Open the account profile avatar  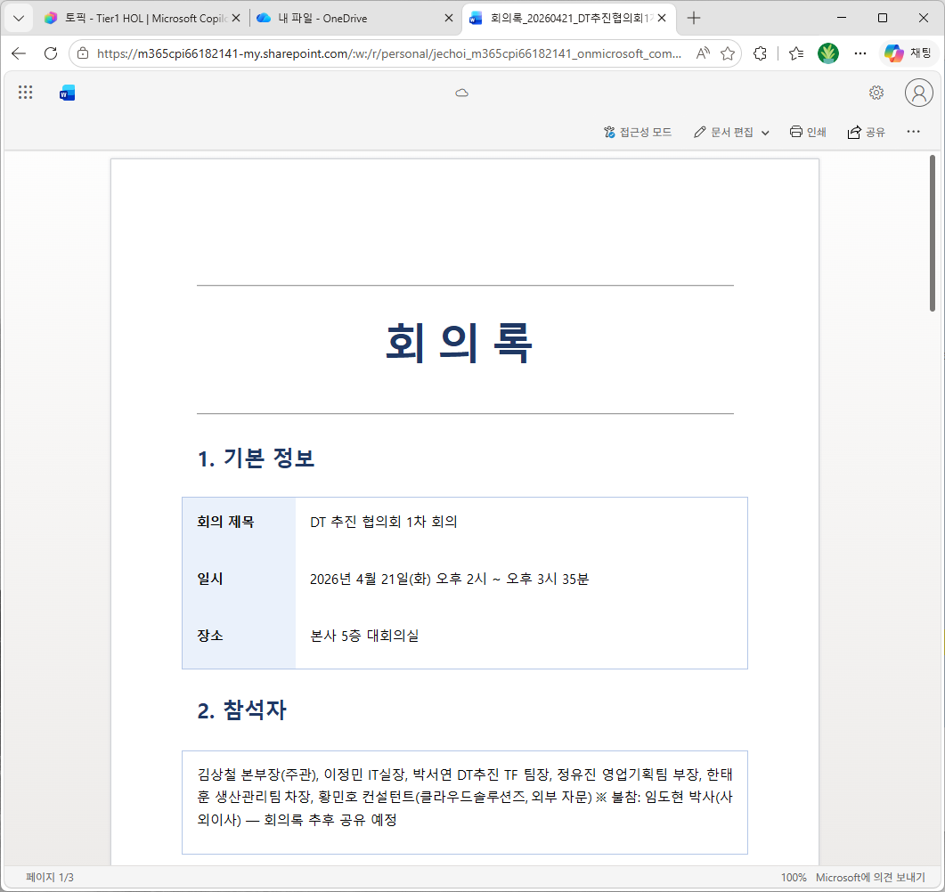point(918,93)
